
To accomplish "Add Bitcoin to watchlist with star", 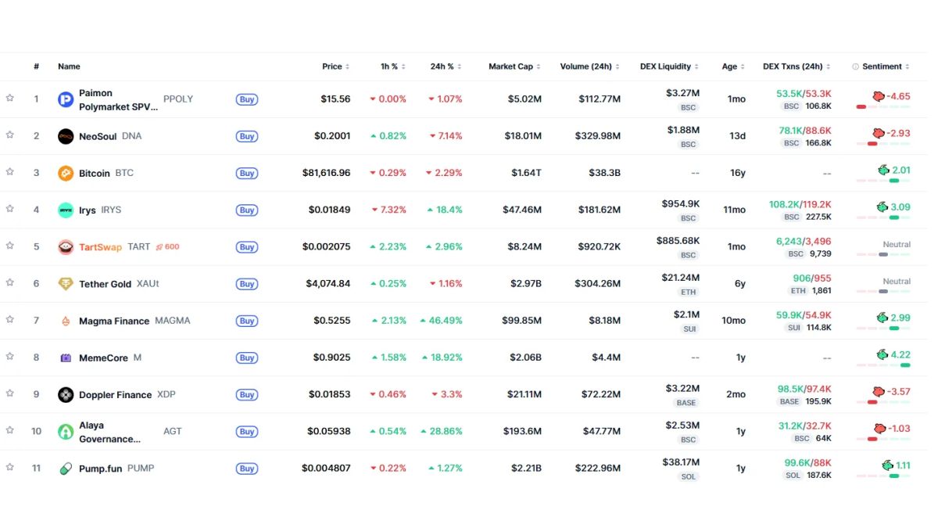I will coord(10,171).
